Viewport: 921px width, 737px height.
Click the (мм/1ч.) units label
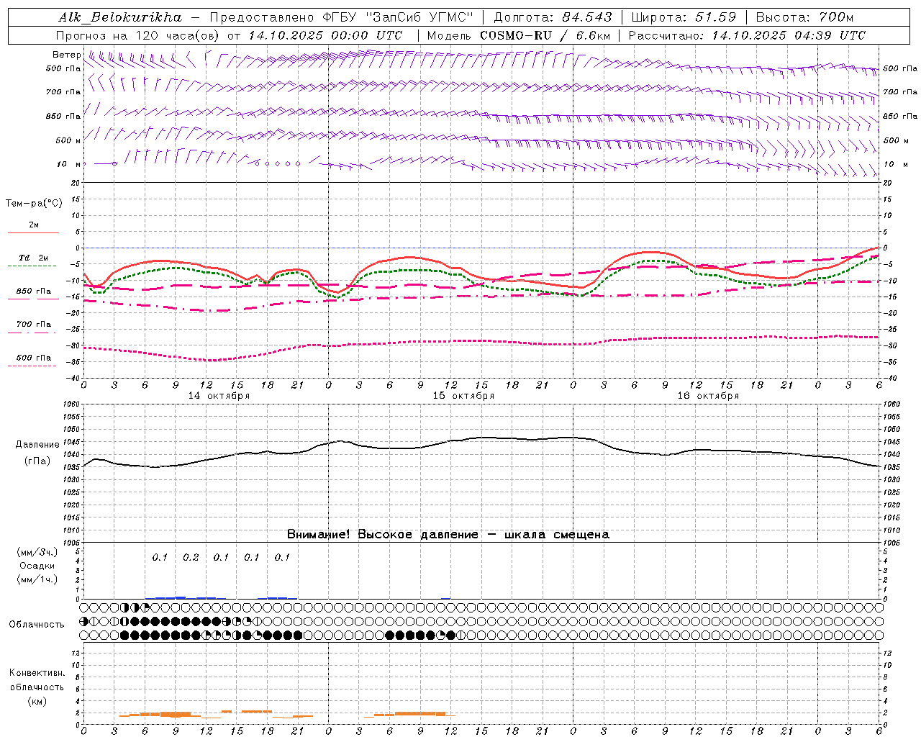[x=37, y=579]
